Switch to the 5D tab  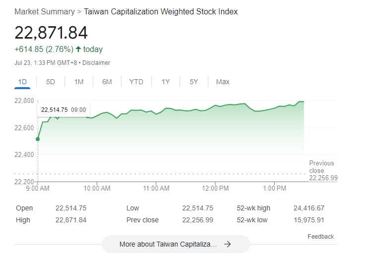tap(50, 82)
